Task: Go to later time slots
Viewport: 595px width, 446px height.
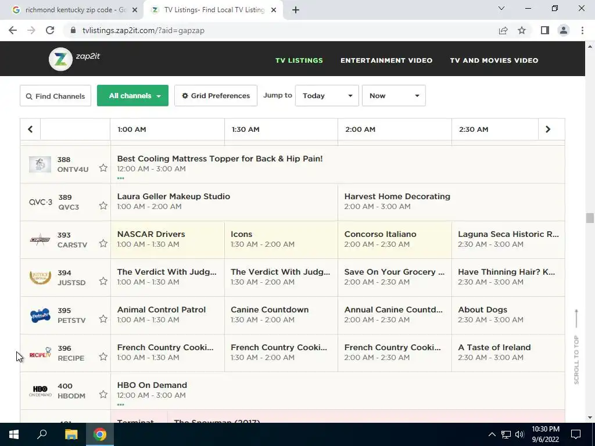Action: tap(548, 130)
